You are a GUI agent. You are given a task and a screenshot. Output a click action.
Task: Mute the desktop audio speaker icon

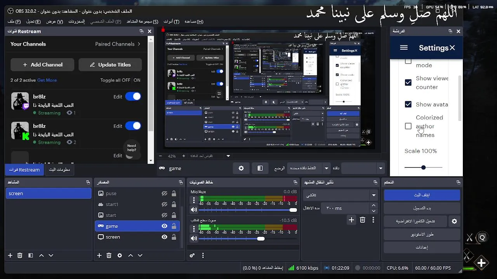pos(194,238)
